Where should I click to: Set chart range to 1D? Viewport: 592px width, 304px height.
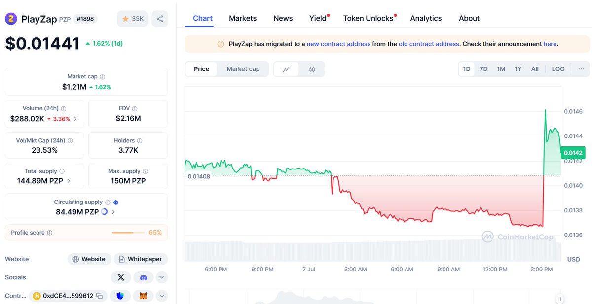467,69
